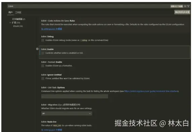Image resolution: width=194 pixels, height=132 pixels.
Task: Open the Eslint Migration 2_x dropdown
Action: [67, 113]
